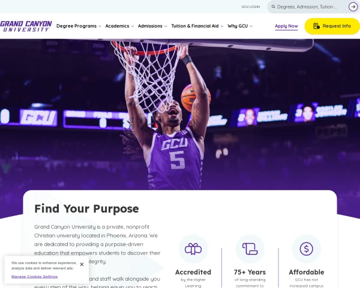The width and height of the screenshot is (360, 288).
Task: Click the basketball dunk hero image
Action: click(x=180, y=115)
